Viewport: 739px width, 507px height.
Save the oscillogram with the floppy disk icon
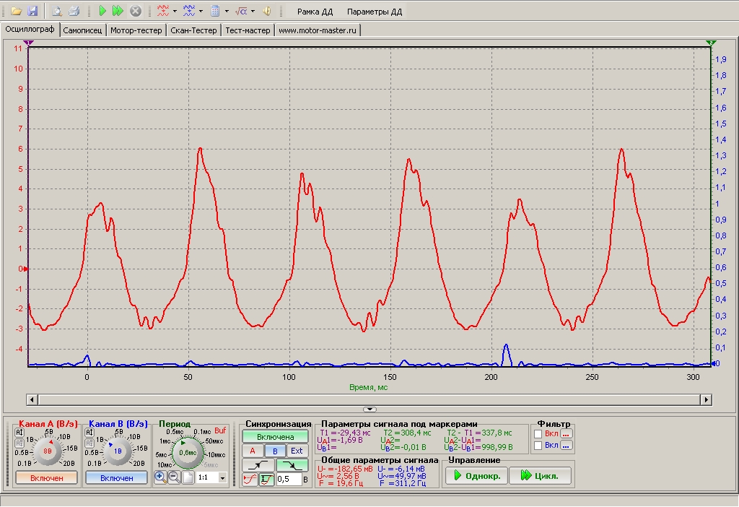click(x=32, y=11)
